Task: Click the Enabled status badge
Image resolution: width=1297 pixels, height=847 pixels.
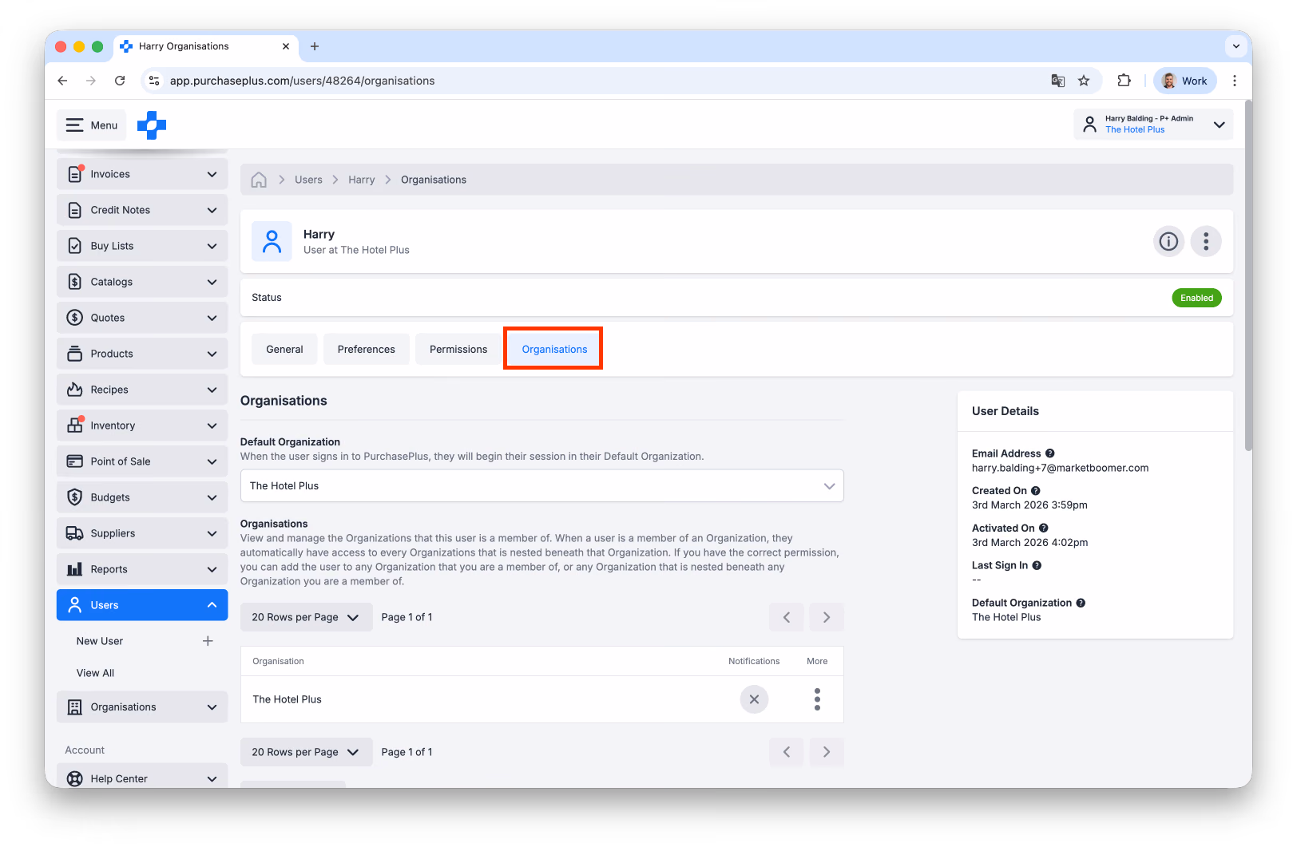Action: pyautogui.click(x=1196, y=298)
